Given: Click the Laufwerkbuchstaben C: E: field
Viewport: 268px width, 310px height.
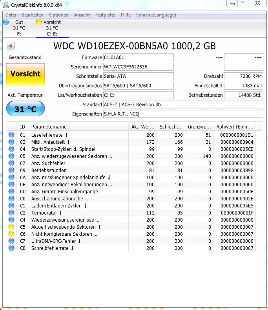Looking at the screenshot, I should pos(138,95).
